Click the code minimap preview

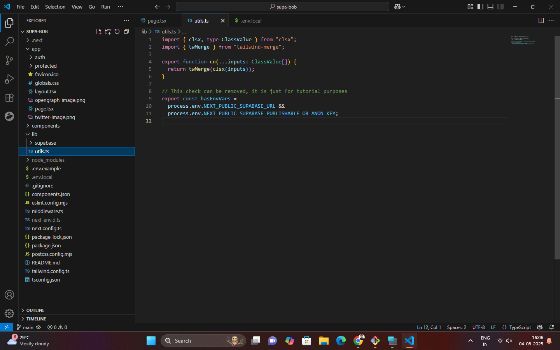point(523,40)
